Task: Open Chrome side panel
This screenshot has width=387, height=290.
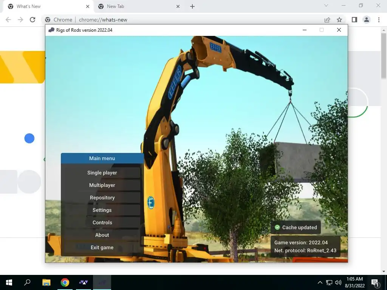Action: (x=354, y=20)
